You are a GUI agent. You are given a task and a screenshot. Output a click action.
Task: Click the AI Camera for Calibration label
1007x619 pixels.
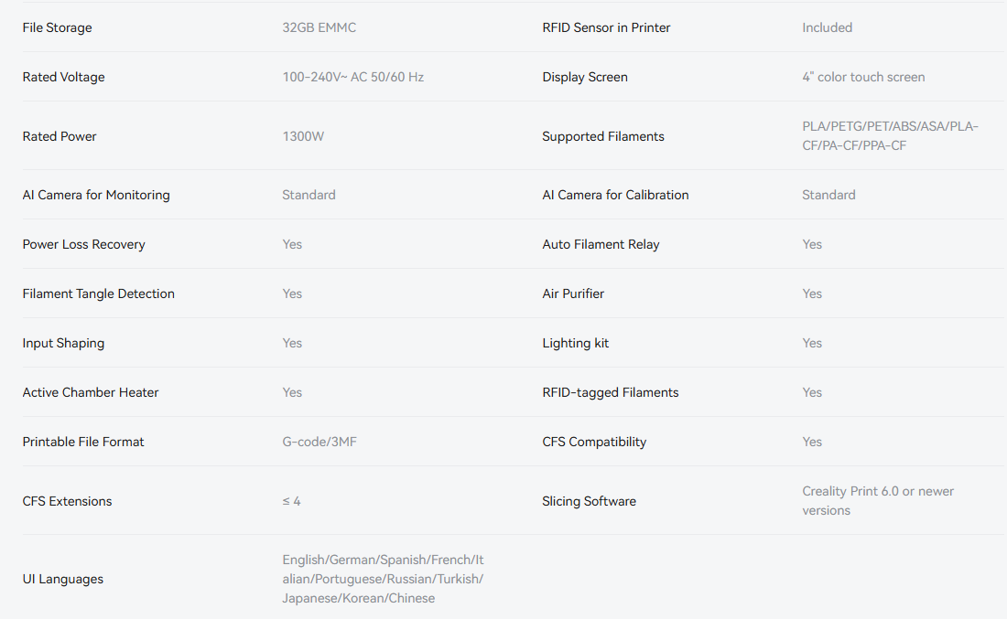pos(615,195)
